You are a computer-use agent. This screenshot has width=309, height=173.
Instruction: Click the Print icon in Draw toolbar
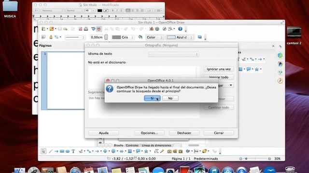86,29
